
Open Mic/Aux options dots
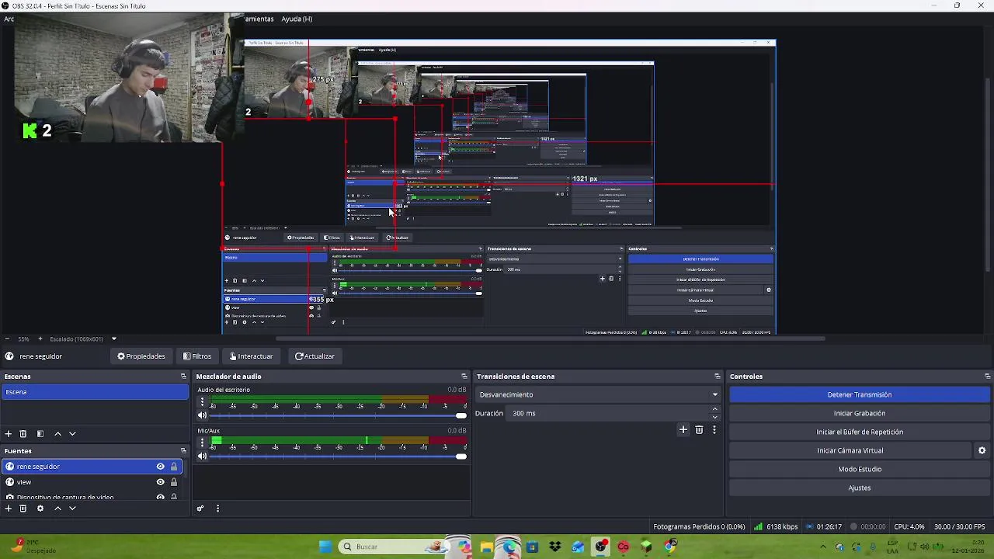click(x=202, y=443)
